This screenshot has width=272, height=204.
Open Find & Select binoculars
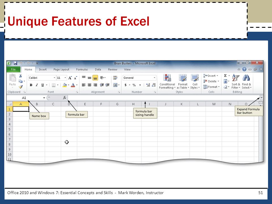[246, 82]
